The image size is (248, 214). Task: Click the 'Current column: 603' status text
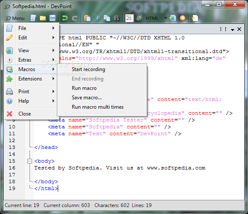(x=67, y=205)
